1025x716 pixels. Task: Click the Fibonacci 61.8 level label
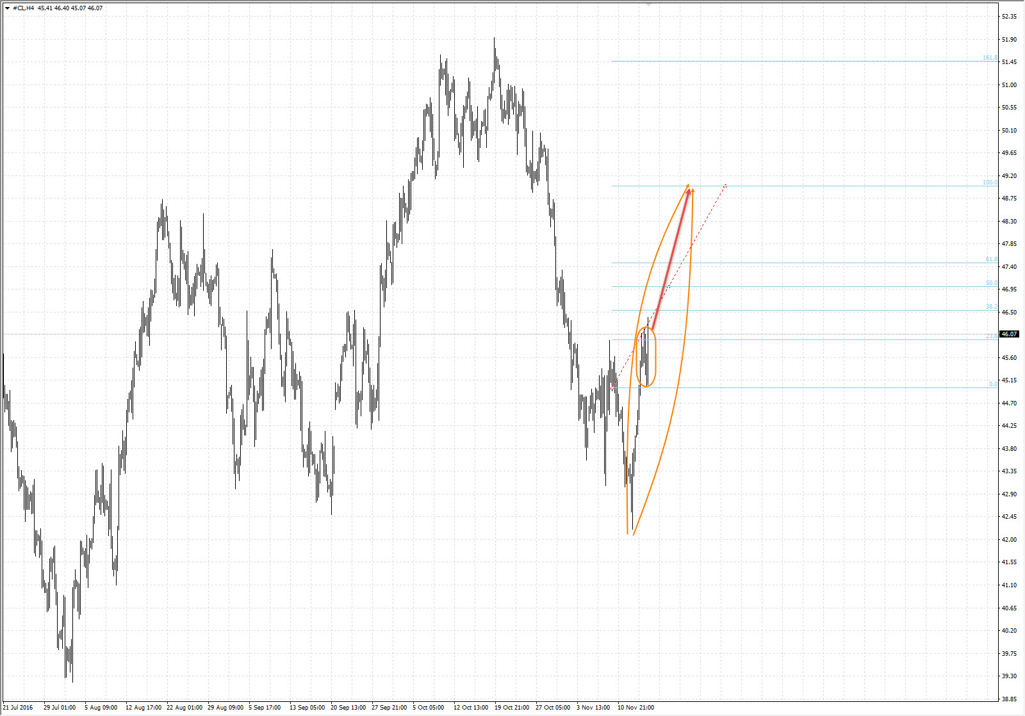pos(991,259)
